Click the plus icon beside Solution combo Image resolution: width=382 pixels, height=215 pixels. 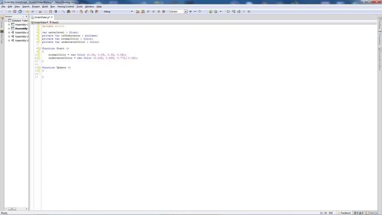pyautogui.click(x=190, y=11)
